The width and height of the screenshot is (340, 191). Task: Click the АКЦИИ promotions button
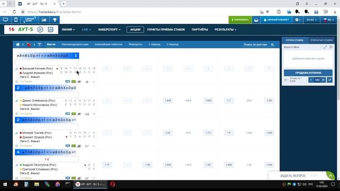click(x=135, y=30)
